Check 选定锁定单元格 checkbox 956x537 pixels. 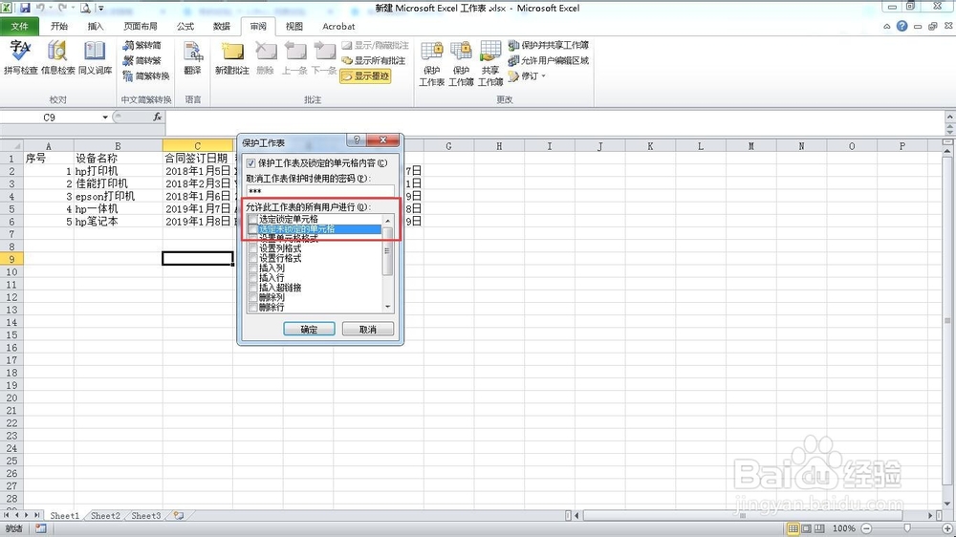click(252, 219)
